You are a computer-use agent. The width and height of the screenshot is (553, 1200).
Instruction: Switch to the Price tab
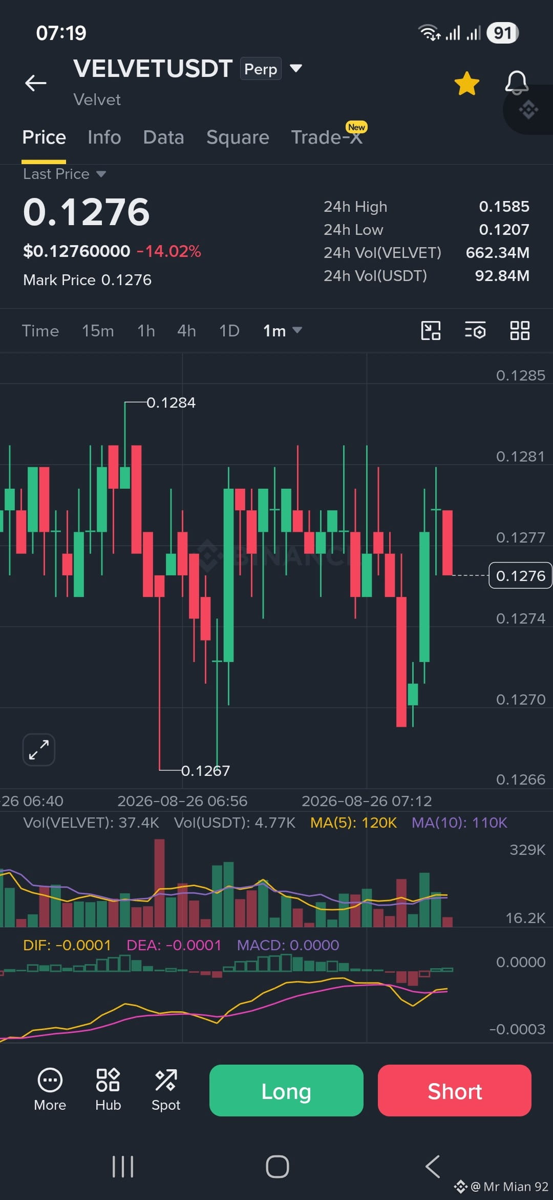(44, 137)
